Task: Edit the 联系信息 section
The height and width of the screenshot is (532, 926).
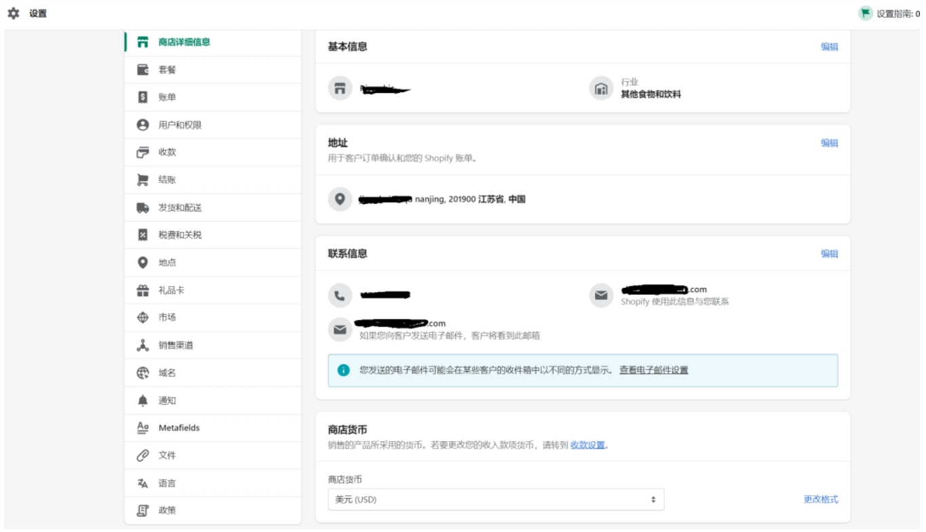Action: click(x=829, y=253)
